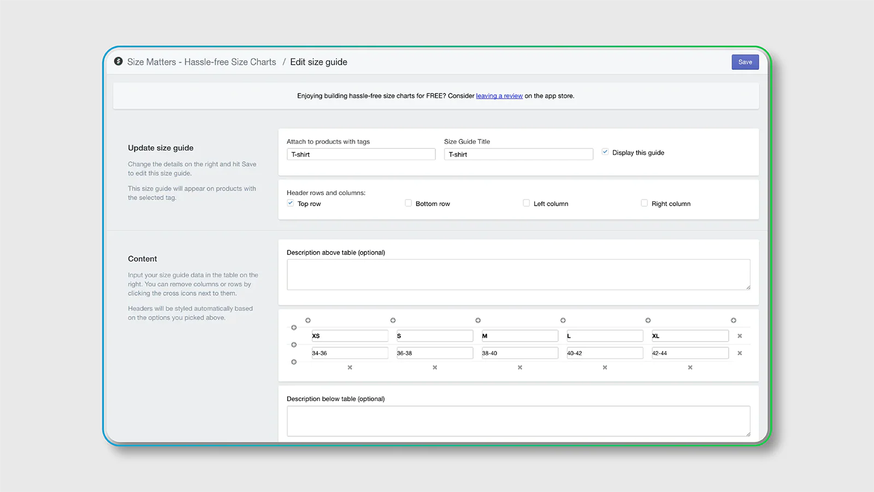The image size is (874, 492).
Task: Delete the M column using the cross below
Action: (x=519, y=367)
